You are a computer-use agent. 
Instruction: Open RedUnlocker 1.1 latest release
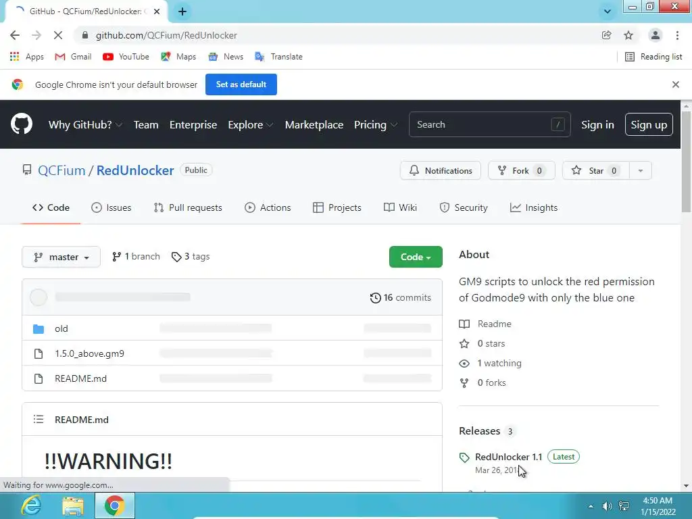click(508, 457)
